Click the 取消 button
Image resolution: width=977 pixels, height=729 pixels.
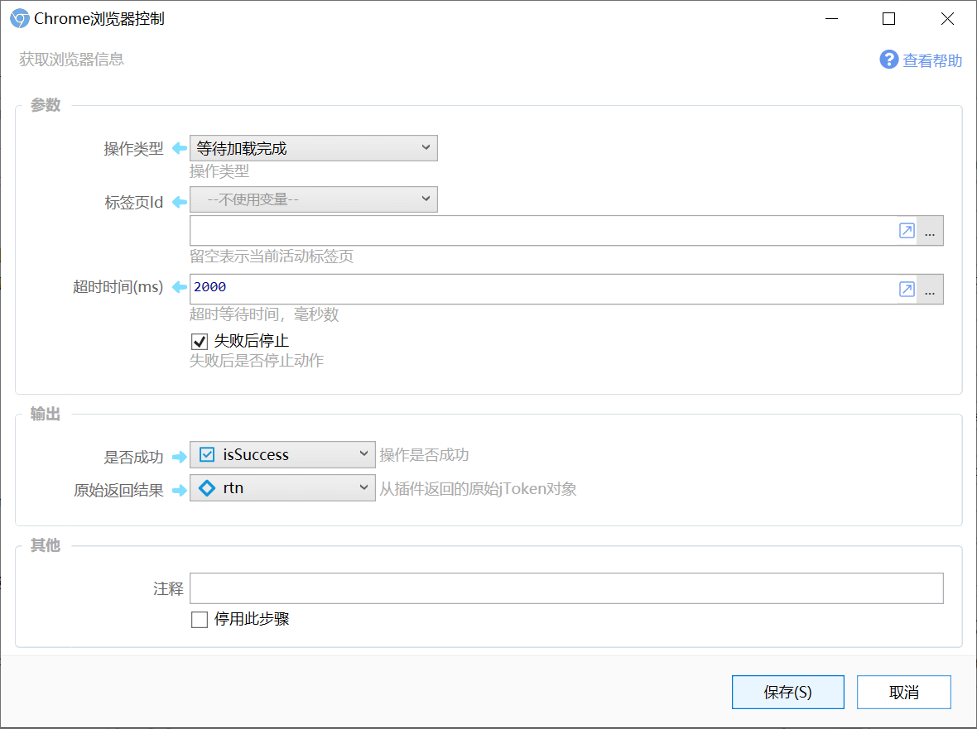(x=903, y=693)
